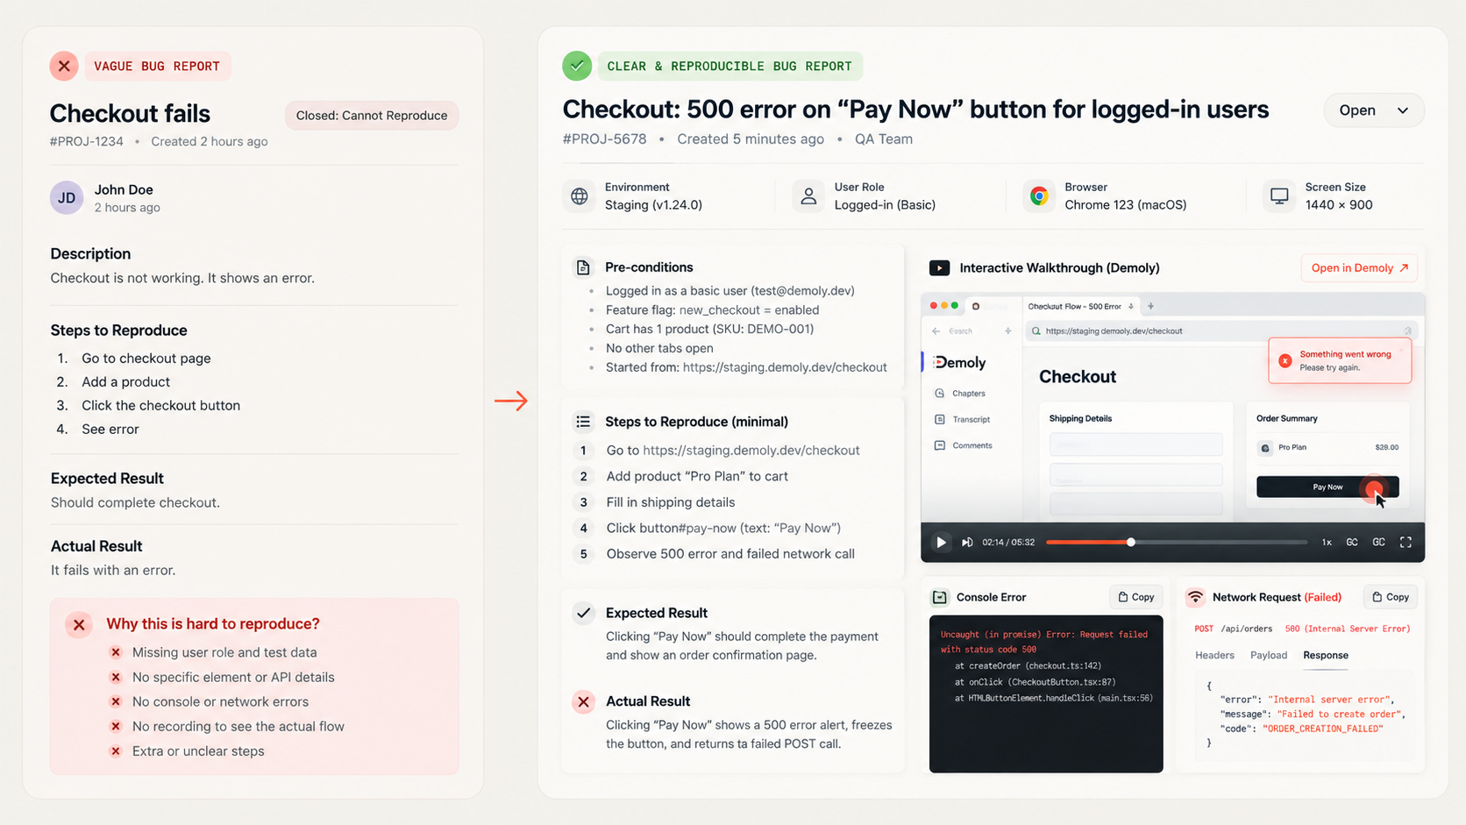Click the red X icon in the error toast
1466x825 pixels.
coord(1285,360)
